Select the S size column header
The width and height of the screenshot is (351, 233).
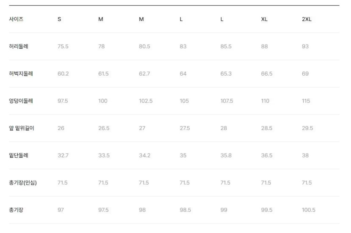59,19
